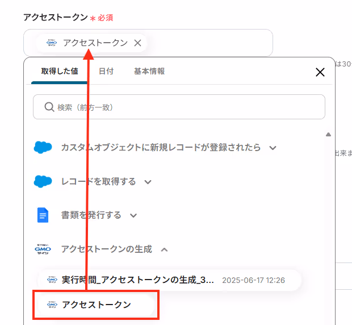The width and height of the screenshot is (352, 325).
Task: Select the カスタムオブジェクトに新規レコードが登録されたら row label
Action: (161, 148)
